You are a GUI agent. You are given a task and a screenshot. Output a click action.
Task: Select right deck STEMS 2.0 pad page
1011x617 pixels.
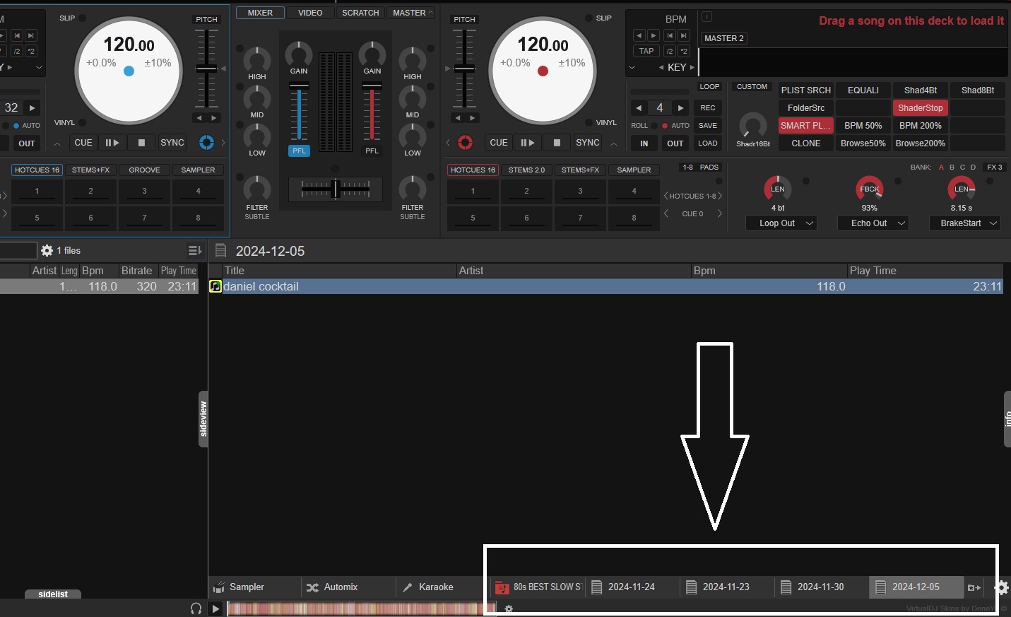pyautogui.click(x=526, y=170)
